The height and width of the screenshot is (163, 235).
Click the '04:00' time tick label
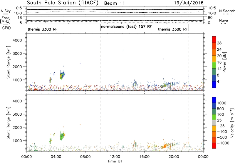pyautogui.click(x=56, y=157)
